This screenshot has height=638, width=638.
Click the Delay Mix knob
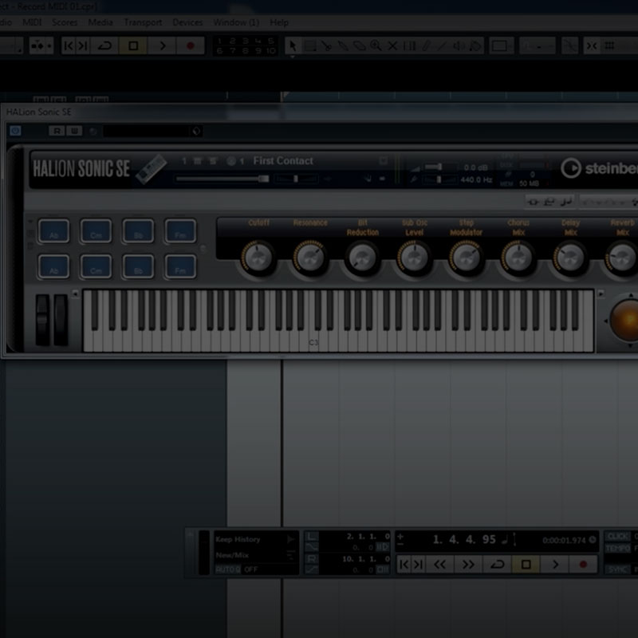(570, 258)
